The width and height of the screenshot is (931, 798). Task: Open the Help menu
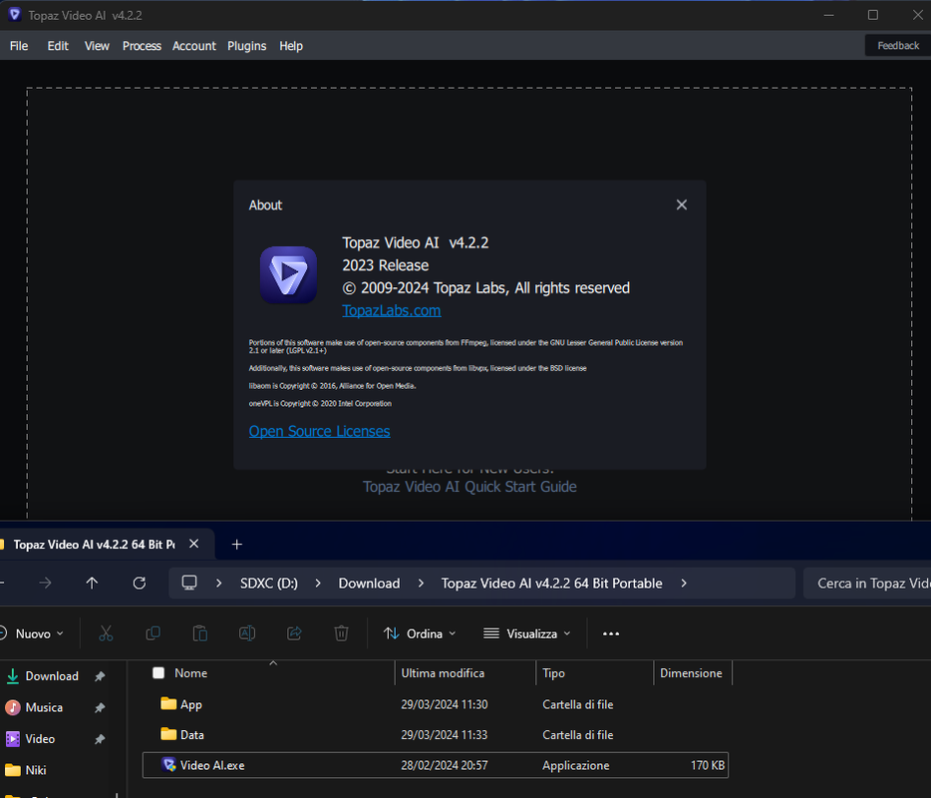[291, 46]
